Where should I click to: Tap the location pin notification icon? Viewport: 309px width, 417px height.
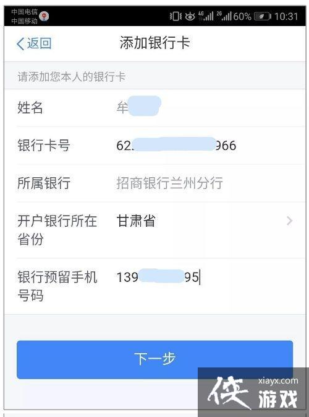click(x=44, y=16)
